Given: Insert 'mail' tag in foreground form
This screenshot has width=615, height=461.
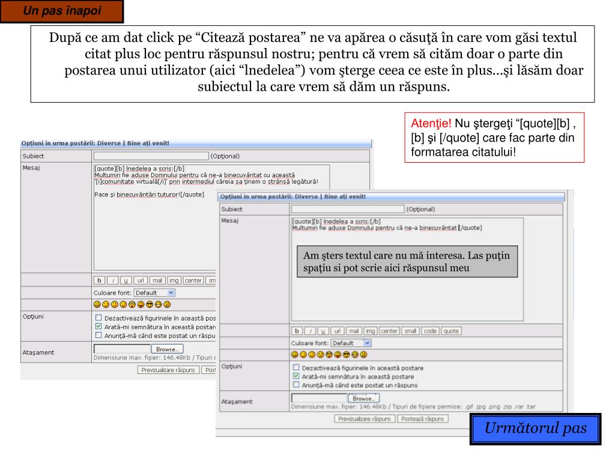Looking at the screenshot, I should pos(354,331).
